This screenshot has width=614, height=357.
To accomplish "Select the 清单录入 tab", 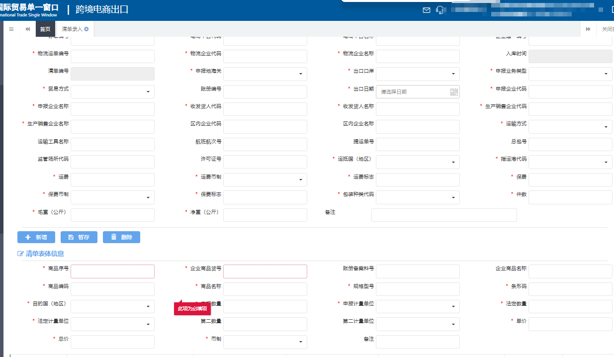I will tap(72, 29).
